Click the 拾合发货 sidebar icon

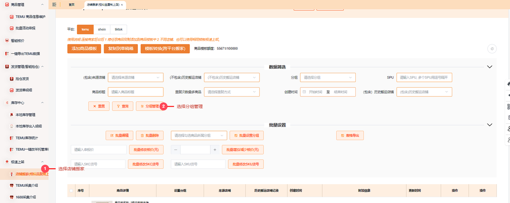[x=12, y=79]
